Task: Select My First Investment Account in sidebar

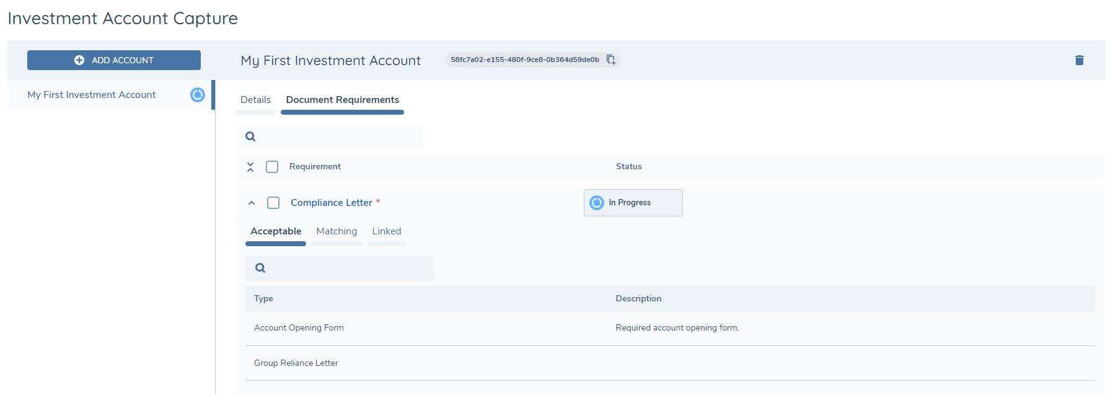Action: coord(92,95)
